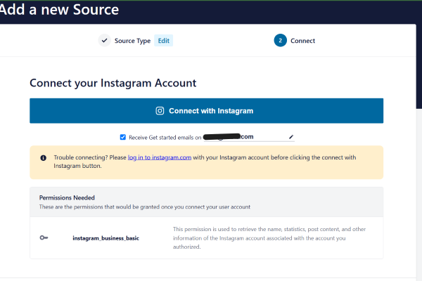Click the permissions granted subtitle text
422x281 pixels.
(145, 207)
